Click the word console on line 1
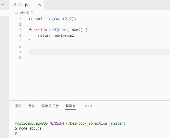The width and height of the screenshot is (170, 138). [37, 19]
